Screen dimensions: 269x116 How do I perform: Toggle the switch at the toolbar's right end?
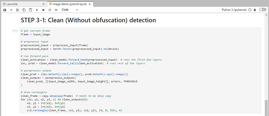pyautogui.click(x=263, y=10)
